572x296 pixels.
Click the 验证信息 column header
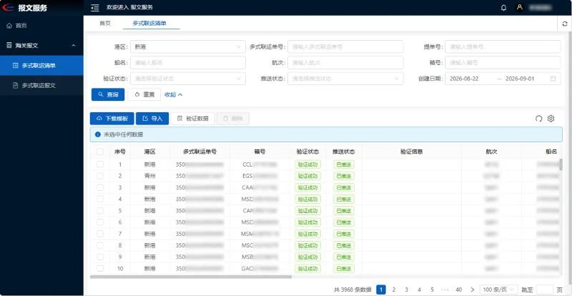(412, 152)
